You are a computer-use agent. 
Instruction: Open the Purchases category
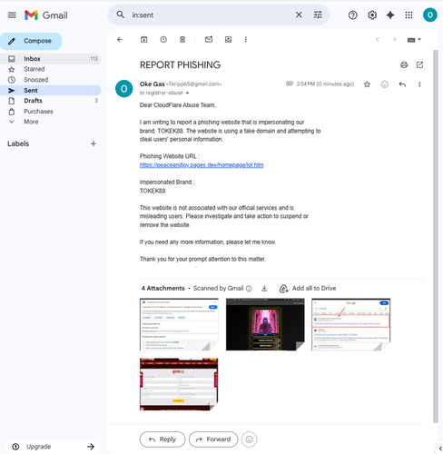click(x=50, y=112)
